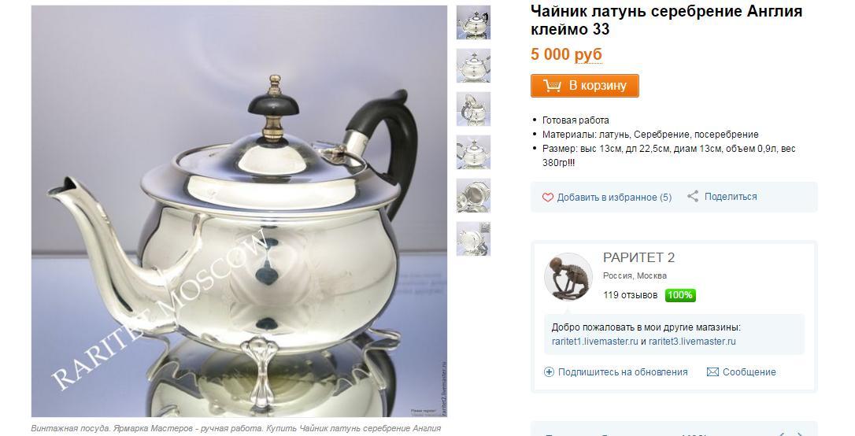
Task: Open the РАРИТЕТ 2 shop name link
Action: coord(638,258)
